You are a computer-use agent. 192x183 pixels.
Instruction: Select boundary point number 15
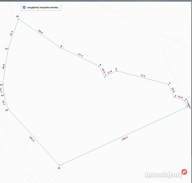tap(60, 165)
